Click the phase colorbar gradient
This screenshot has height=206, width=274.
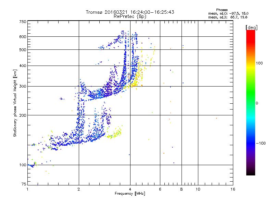pos(251,102)
